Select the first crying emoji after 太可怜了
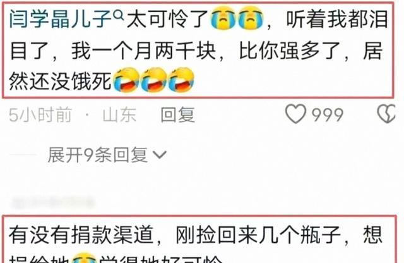This screenshot has height=263, width=404. [x=223, y=18]
